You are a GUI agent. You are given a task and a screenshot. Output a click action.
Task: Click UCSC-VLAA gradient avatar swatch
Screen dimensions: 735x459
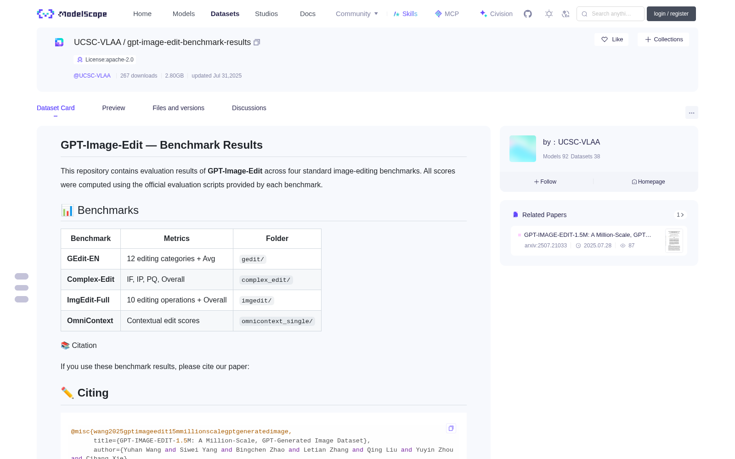[523, 149]
